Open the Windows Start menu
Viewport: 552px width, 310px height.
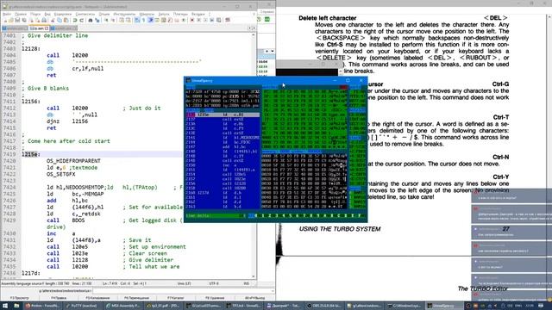tap(5, 306)
